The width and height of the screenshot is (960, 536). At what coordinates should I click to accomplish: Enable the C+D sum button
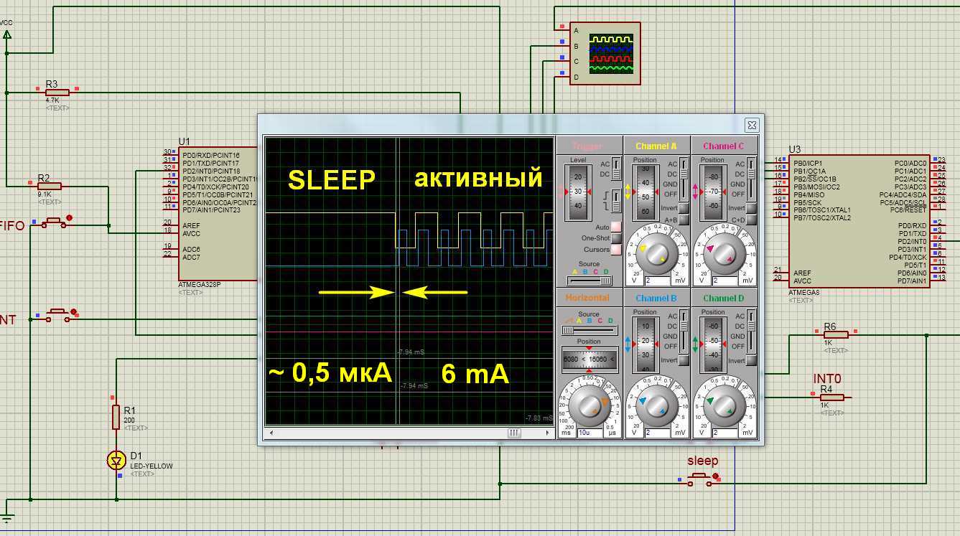click(x=751, y=220)
